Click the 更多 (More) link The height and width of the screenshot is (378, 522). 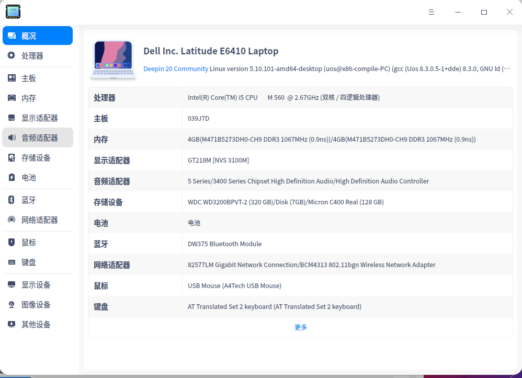(x=301, y=326)
